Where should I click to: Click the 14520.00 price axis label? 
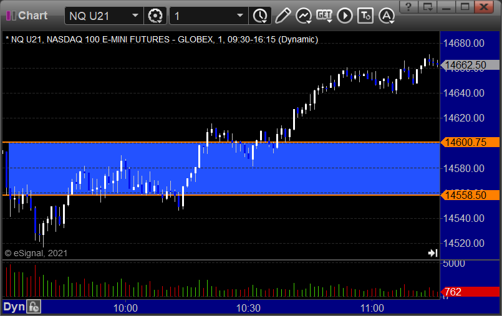[463, 244]
